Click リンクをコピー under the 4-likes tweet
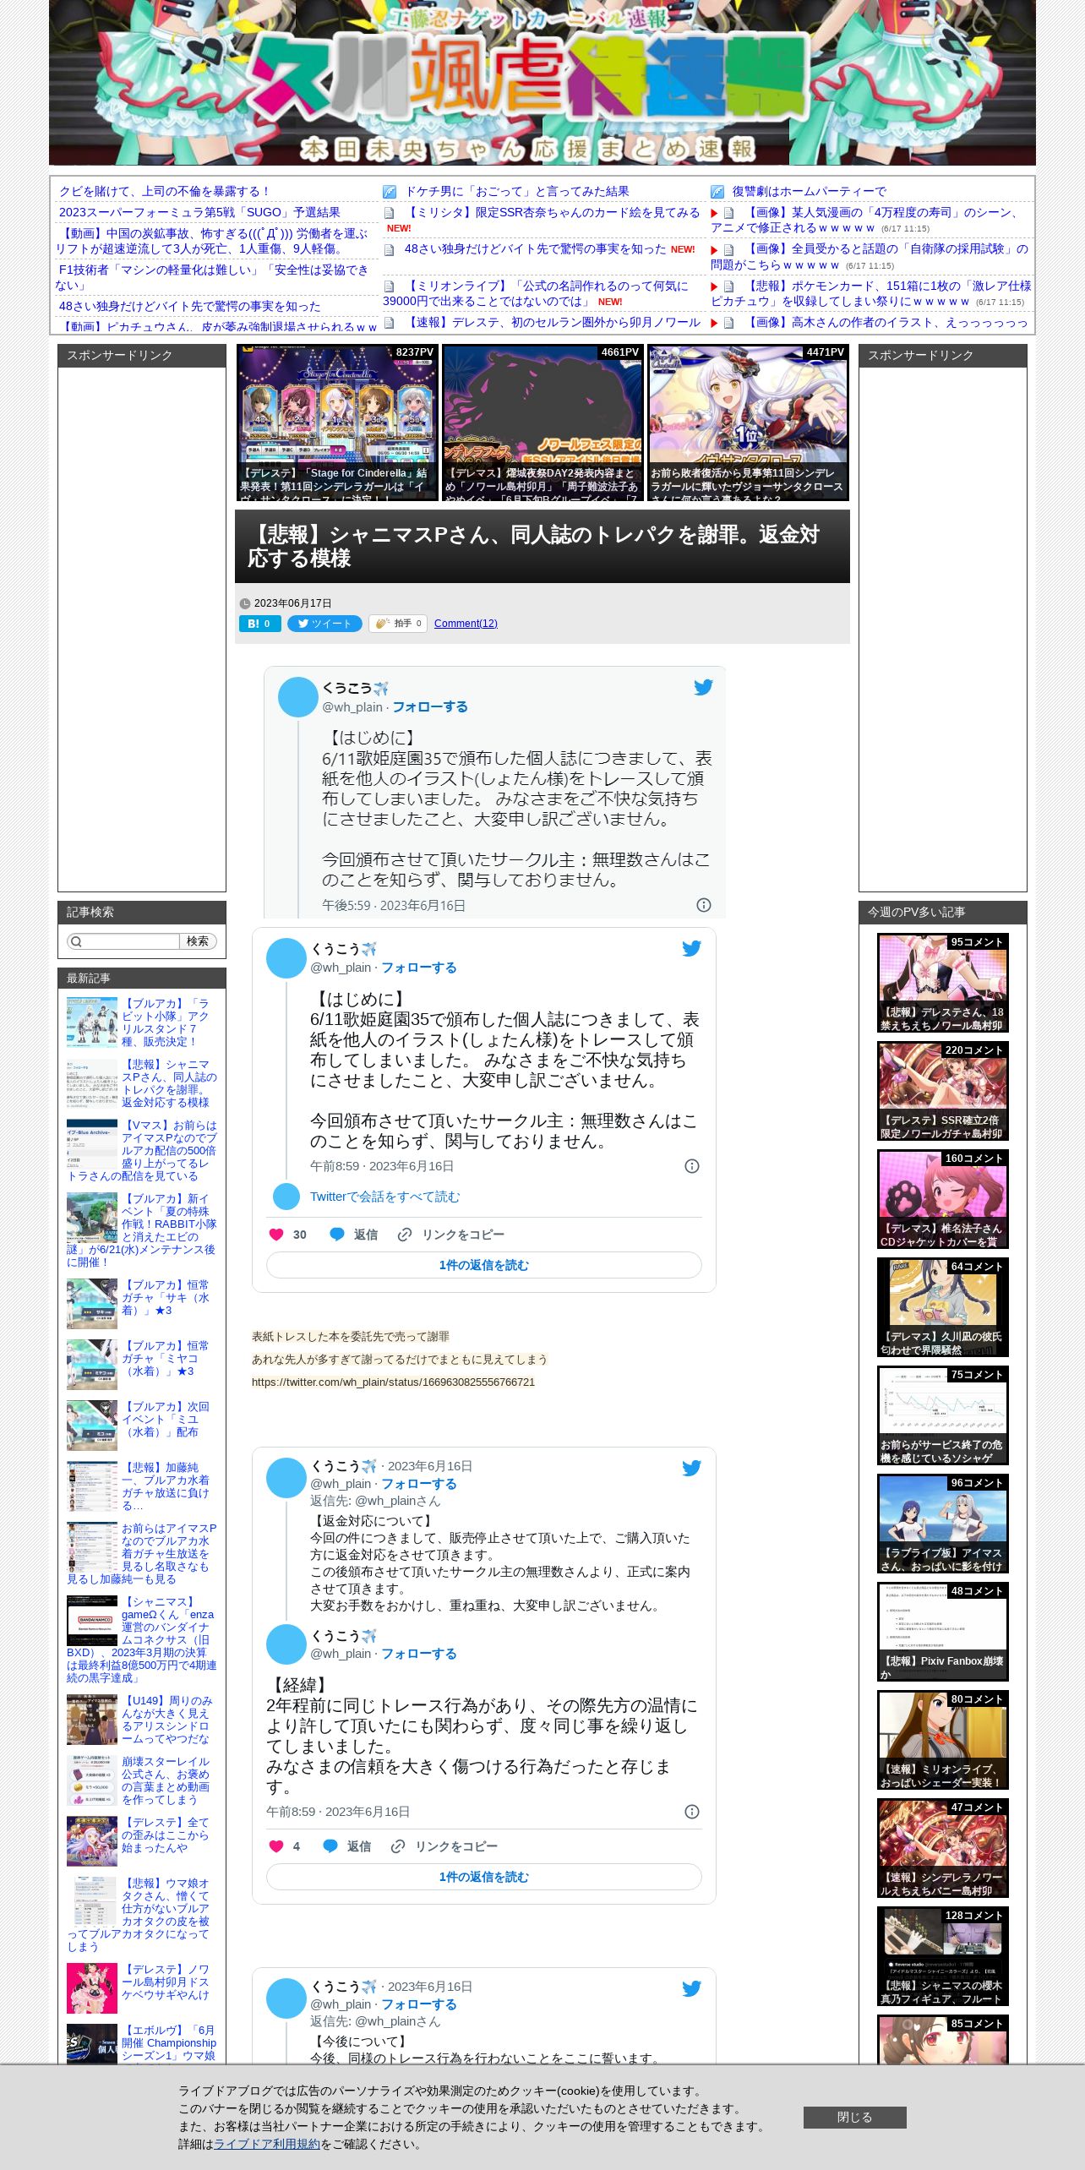This screenshot has width=1085, height=2170. (444, 1846)
